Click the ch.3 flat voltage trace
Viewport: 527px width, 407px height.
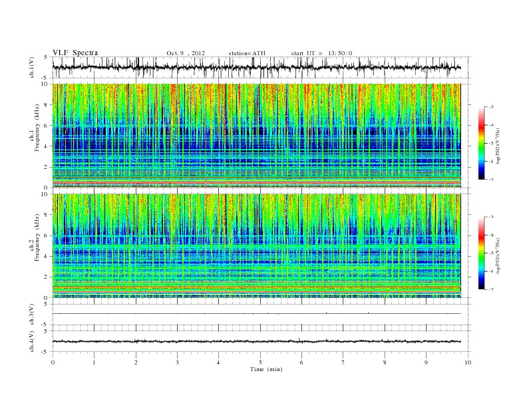(x=257, y=314)
